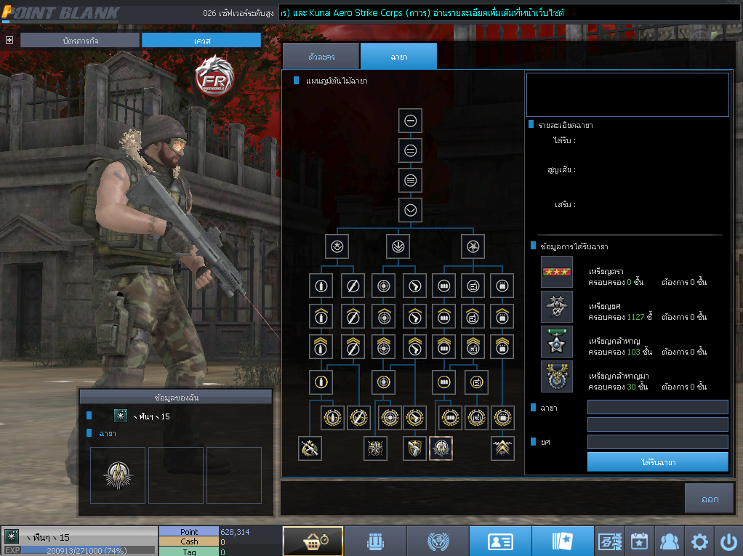The height and width of the screenshot is (556, 743).
Task: Open the settings gear icon
Action: [x=699, y=541]
